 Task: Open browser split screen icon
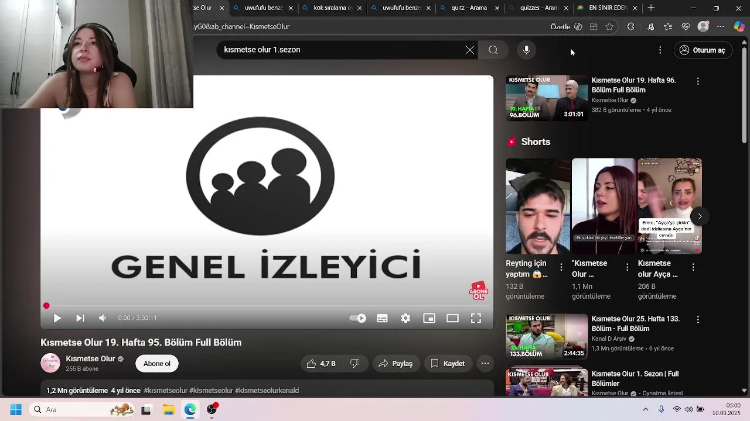click(594, 26)
